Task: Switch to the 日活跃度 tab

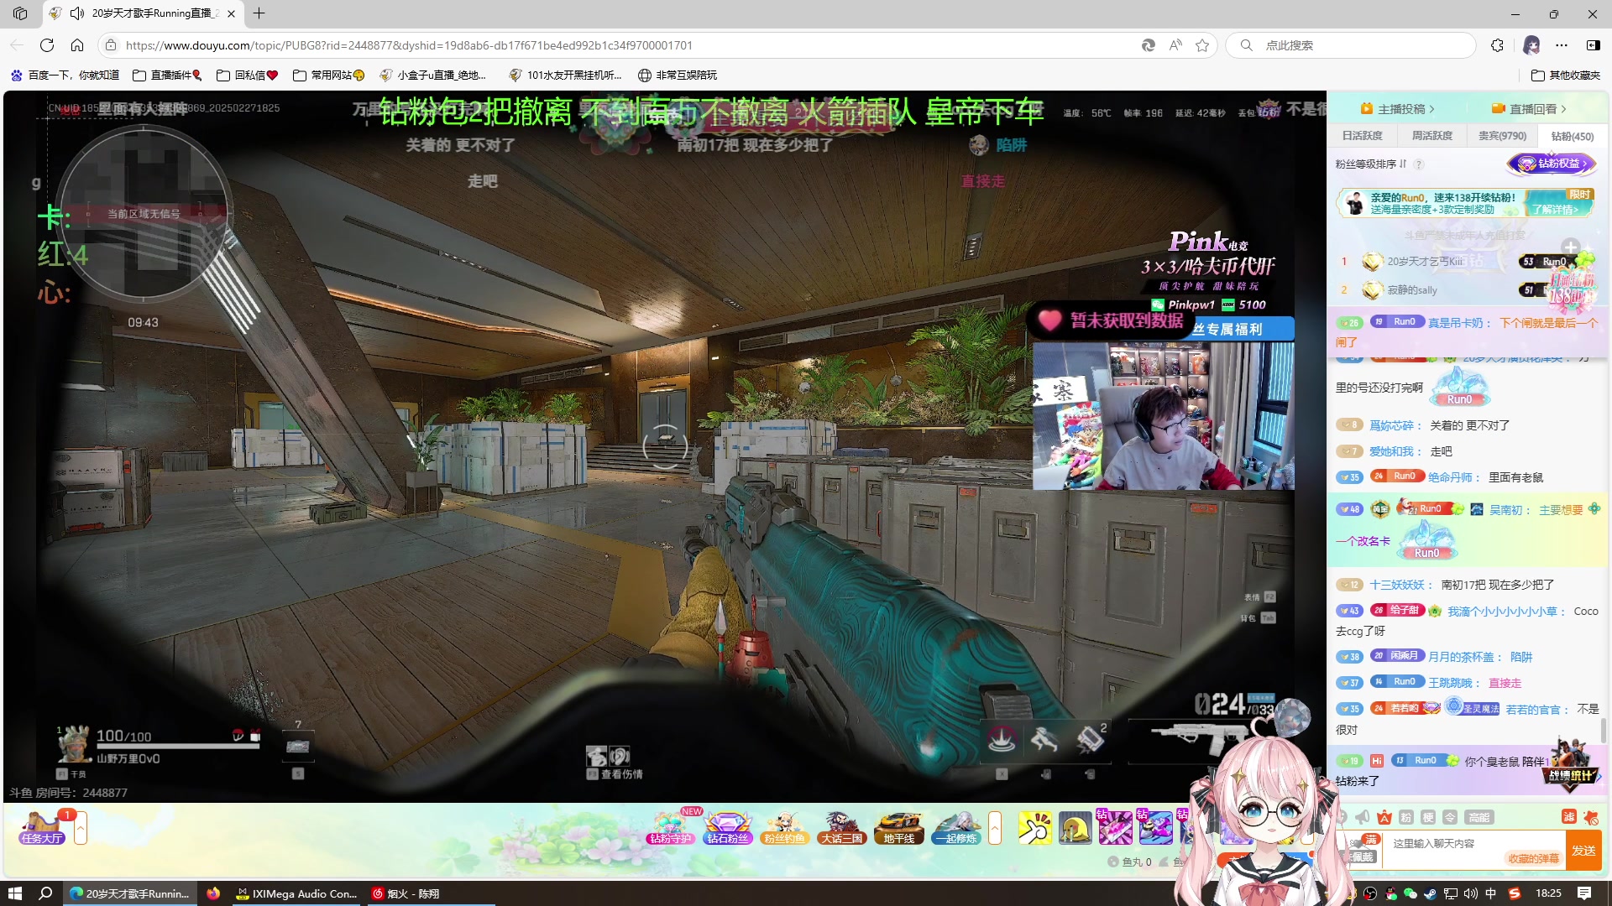Action: click(1362, 136)
